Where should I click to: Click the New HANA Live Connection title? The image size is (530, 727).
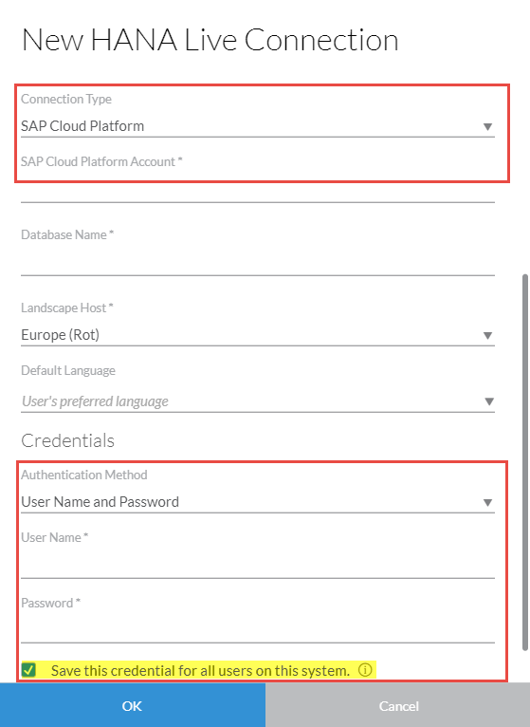pyautogui.click(x=210, y=40)
